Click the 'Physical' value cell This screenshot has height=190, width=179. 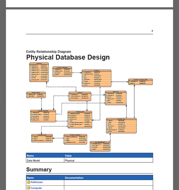pyautogui.click(x=108, y=160)
